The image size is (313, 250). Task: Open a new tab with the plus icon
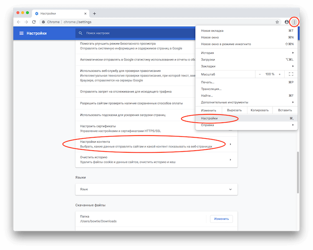tap(94, 13)
